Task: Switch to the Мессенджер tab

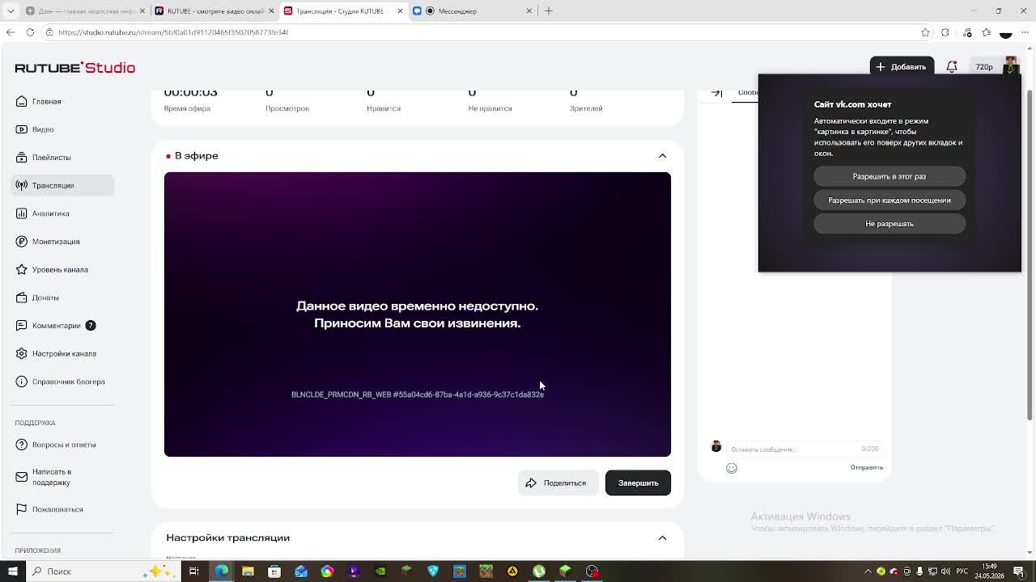Action: tap(473, 11)
